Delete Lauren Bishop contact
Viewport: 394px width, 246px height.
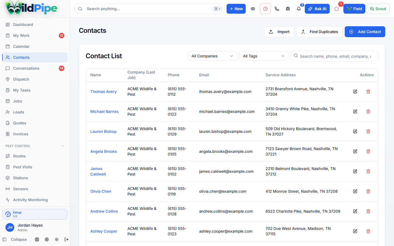pyautogui.click(x=368, y=131)
